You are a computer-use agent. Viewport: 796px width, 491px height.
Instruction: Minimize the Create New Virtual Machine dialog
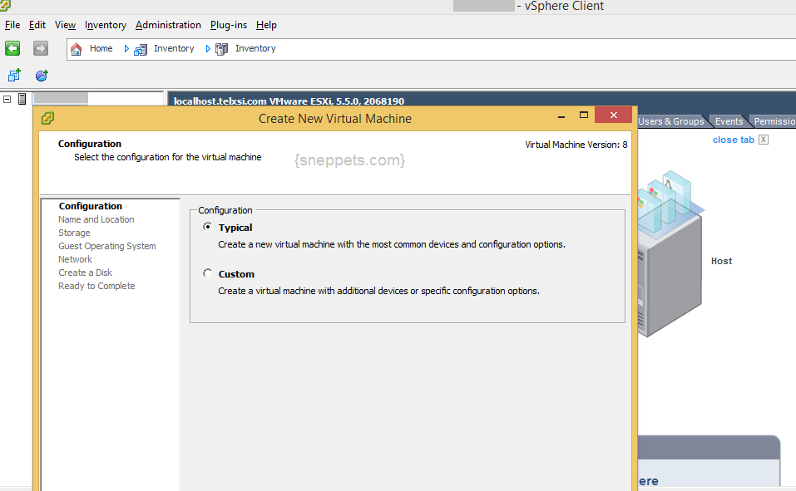(x=561, y=115)
